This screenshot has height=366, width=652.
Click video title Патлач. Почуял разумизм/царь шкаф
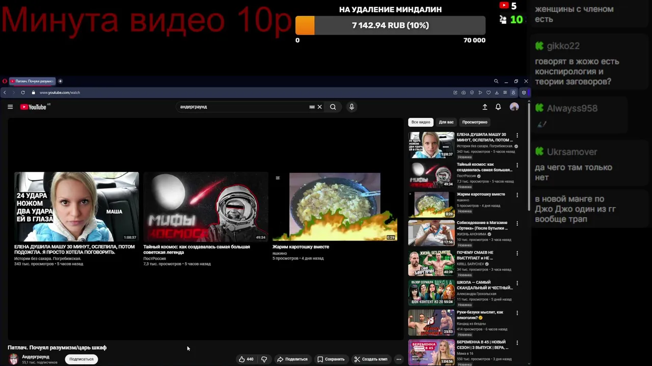click(57, 348)
